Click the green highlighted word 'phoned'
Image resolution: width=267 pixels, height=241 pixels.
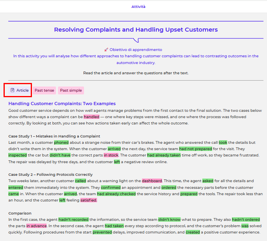[61, 142]
